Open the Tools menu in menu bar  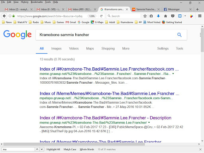click(48, 2)
